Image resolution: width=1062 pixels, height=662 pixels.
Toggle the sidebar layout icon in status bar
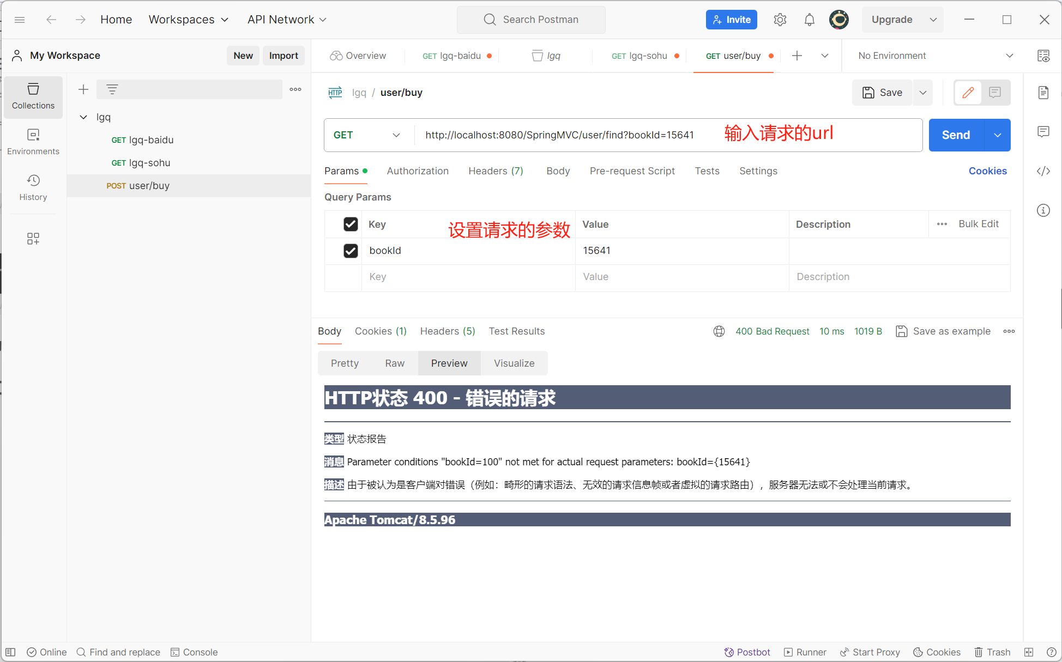click(10, 652)
